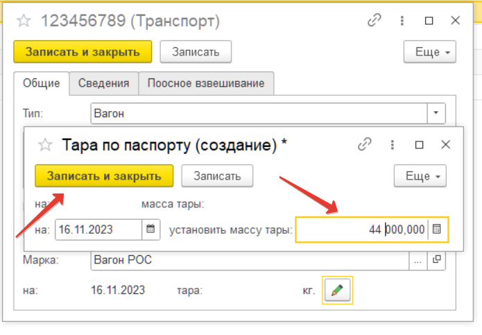The width and height of the screenshot is (482, 335).
Task: Switch to the Сведения tab
Action: 103,83
